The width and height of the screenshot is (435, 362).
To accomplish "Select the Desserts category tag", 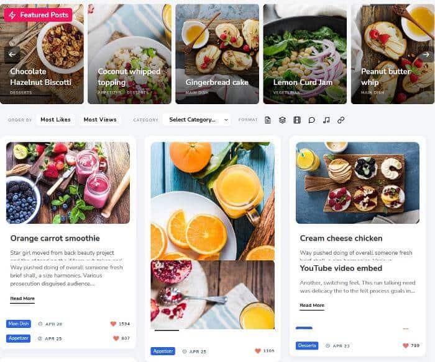I will tap(307, 346).
